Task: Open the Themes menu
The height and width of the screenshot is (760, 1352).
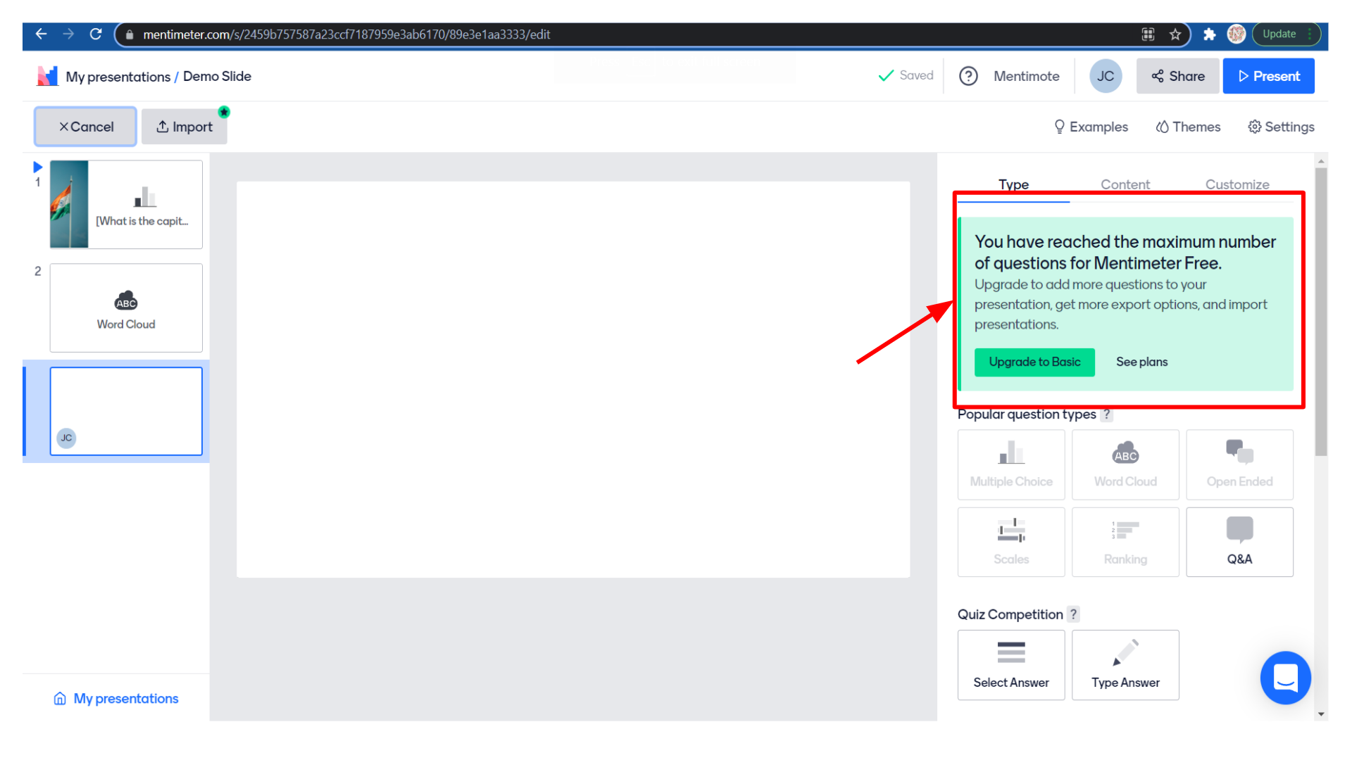Action: point(1188,127)
